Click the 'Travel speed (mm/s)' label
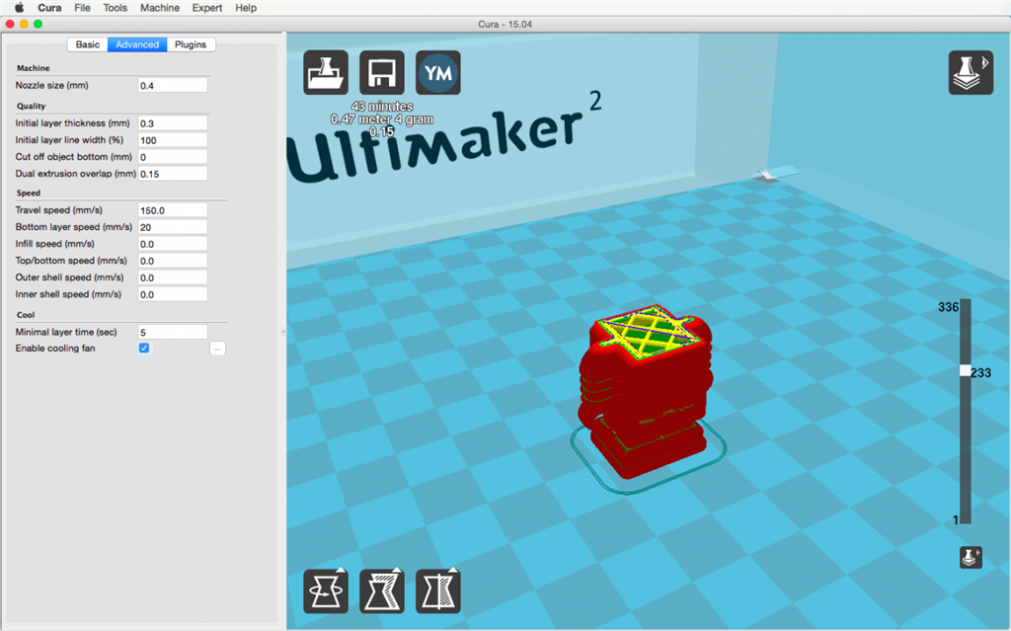Viewport: 1011px width, 631px height. tap(58, 210)
